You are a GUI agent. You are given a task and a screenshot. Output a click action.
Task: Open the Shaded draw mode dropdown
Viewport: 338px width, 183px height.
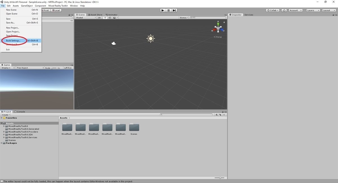[x=86, y=17]
